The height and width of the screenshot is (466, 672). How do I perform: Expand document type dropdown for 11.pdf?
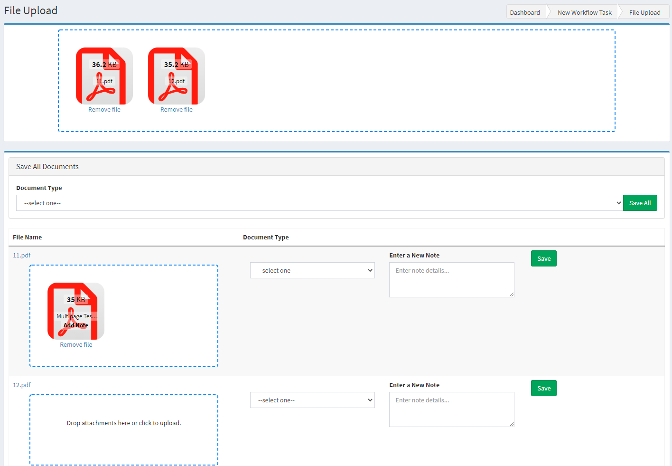click(312, 270)
